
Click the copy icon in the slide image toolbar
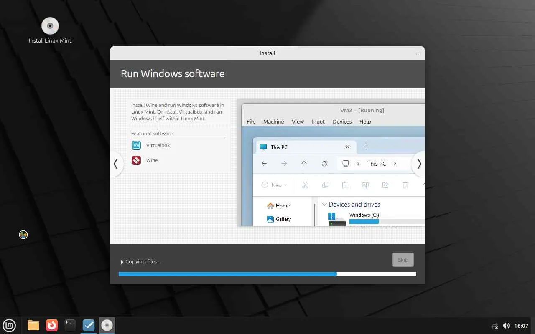[x=325, y=185]
